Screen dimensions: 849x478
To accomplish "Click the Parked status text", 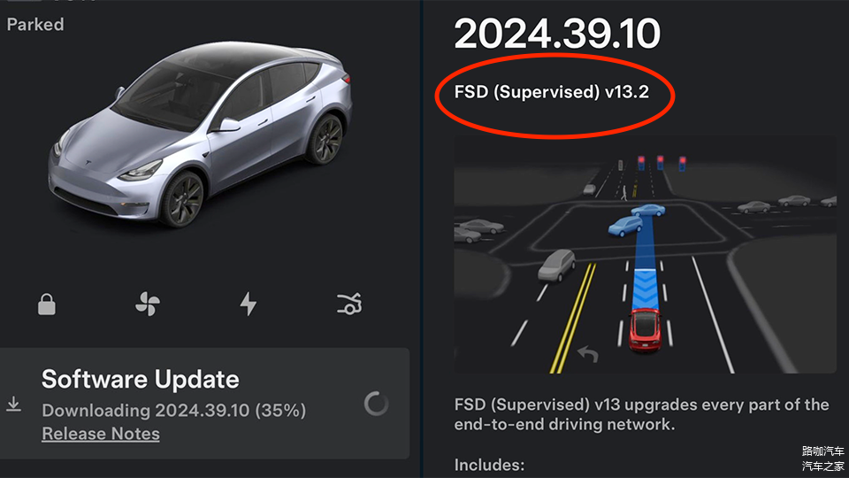I will (35, 25).
